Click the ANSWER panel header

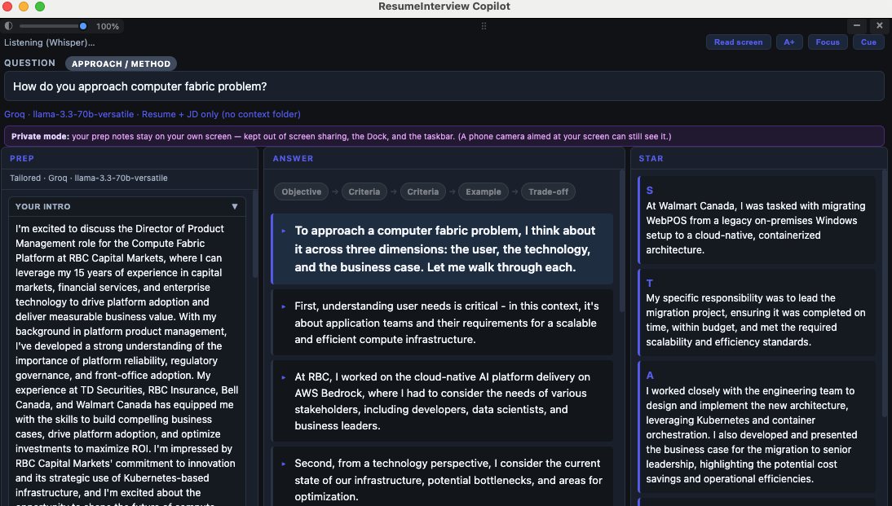pos(444,159)
